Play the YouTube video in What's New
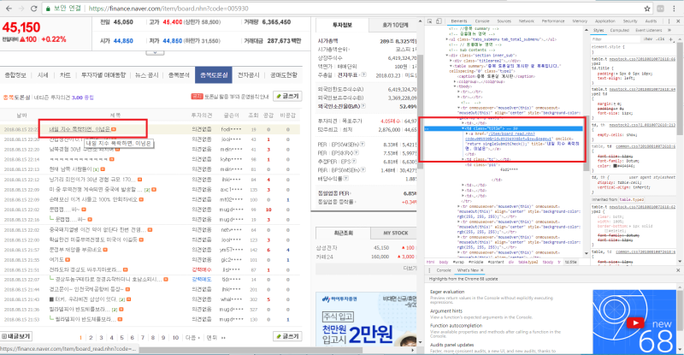 coord(635,322)
